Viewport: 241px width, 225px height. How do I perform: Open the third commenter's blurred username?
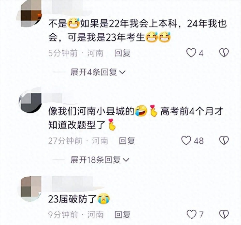[72, 183]
